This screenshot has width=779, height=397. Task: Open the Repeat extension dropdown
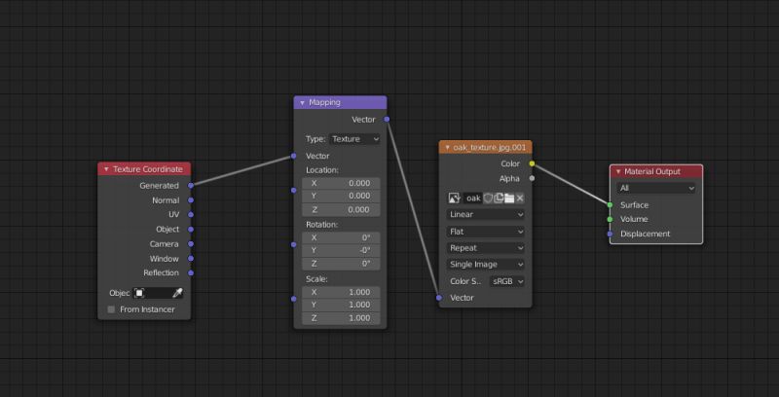(486, 248)
